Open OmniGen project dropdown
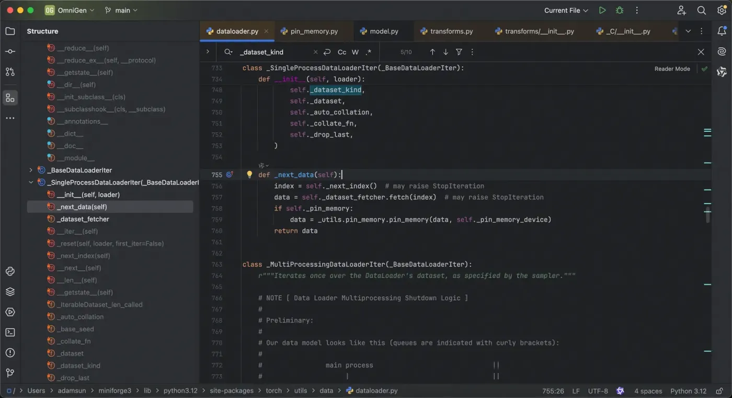 pyautogui.click(x=70, y=10)
